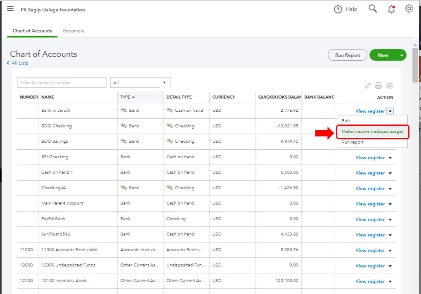The image size is (421, 294).
Task: View register for 12100 Inventory Asset
Action: click(x=370, y=281)
